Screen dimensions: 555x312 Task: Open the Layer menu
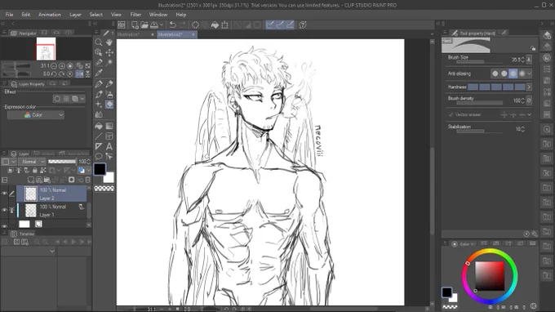(x=75, y=15)
